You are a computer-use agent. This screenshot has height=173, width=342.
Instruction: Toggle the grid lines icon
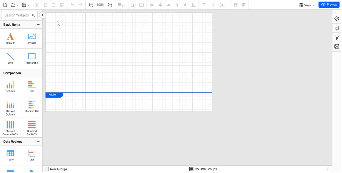(235, 5)
